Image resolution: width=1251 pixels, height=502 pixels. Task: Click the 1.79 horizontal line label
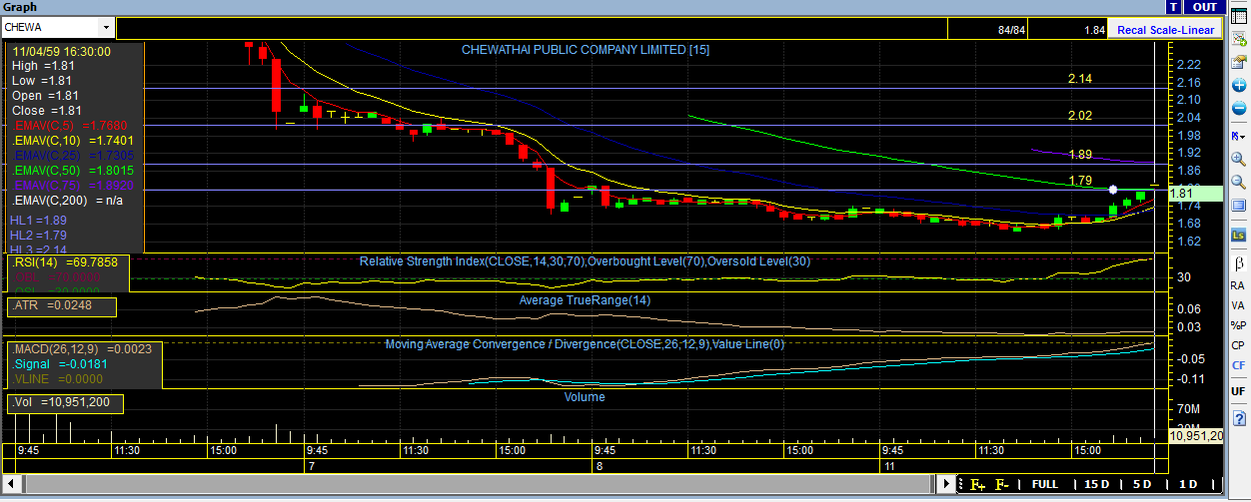coord(1079,181)
